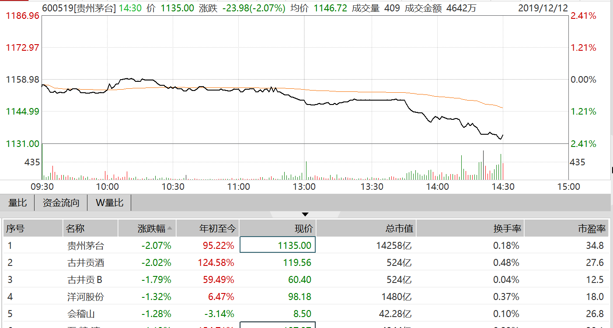Click the sort arrow on the 涨跌幅 column
The height and width of the screenshot is (328, 613).
click(170, 228)
